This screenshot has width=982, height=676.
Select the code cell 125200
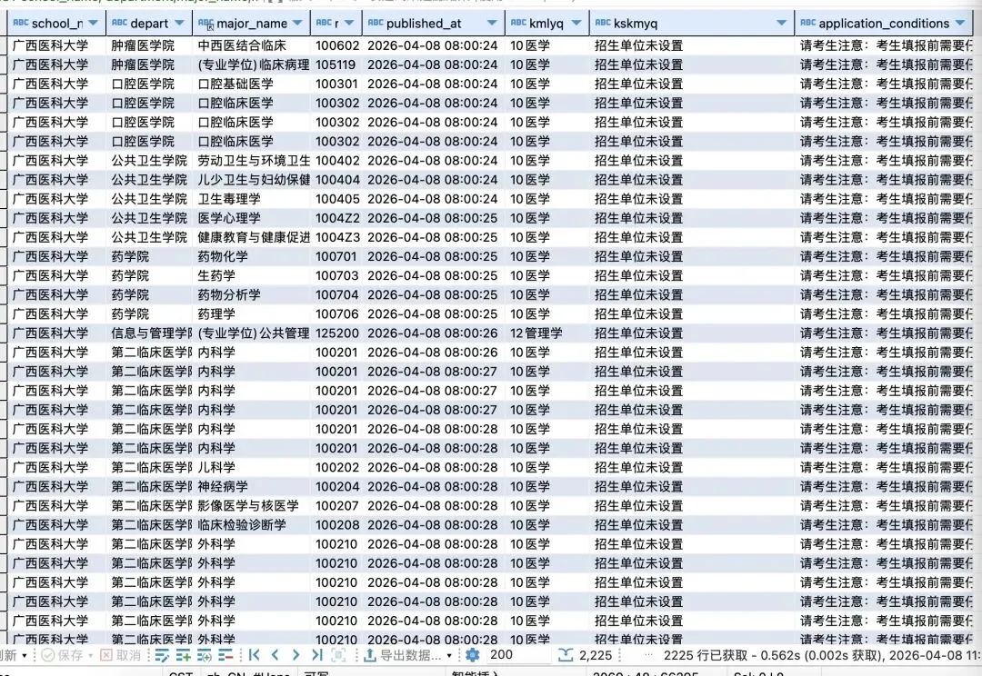click(x=337, y=333)
